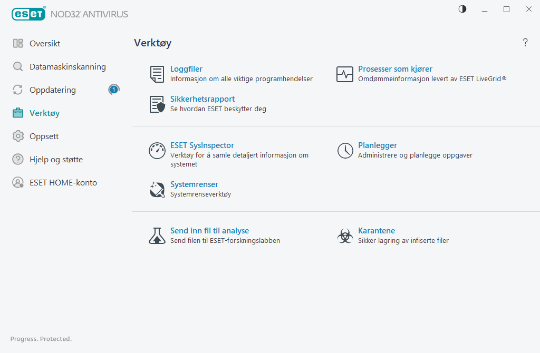Go to the Oversikt section
The width and height of the screenshot is (540, 353).
click(x=45, y=44)
